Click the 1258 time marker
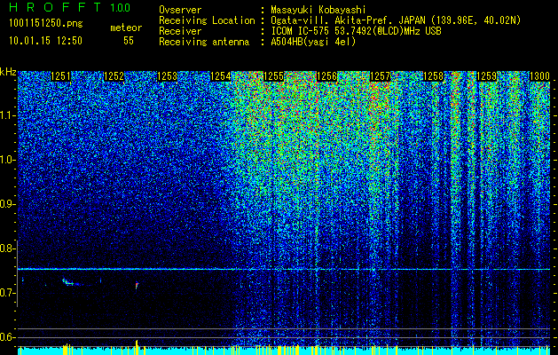 [434, 76]
